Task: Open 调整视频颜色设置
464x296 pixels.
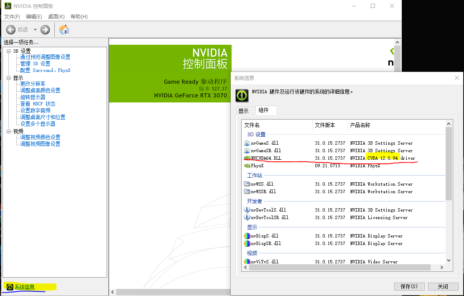Action: click(40, 137)
